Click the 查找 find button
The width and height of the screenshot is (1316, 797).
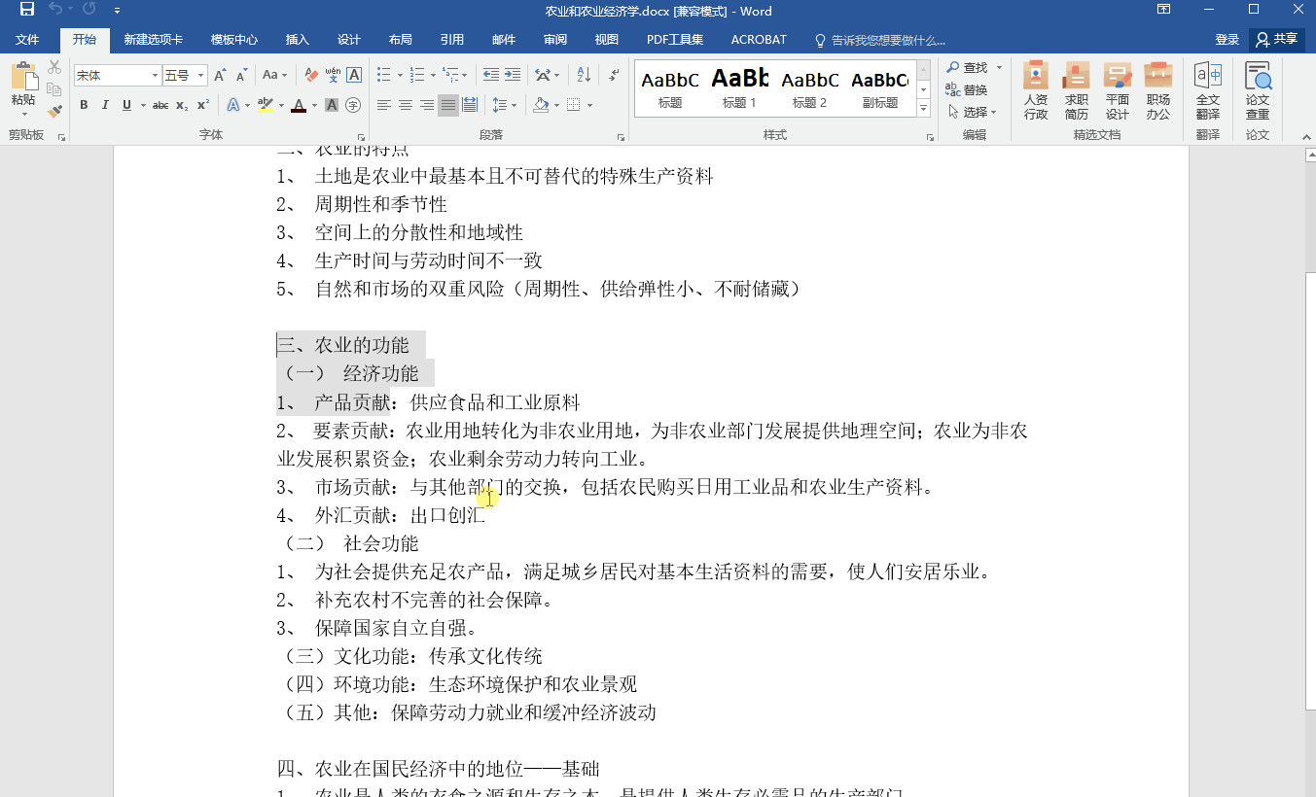coord(968,67)
